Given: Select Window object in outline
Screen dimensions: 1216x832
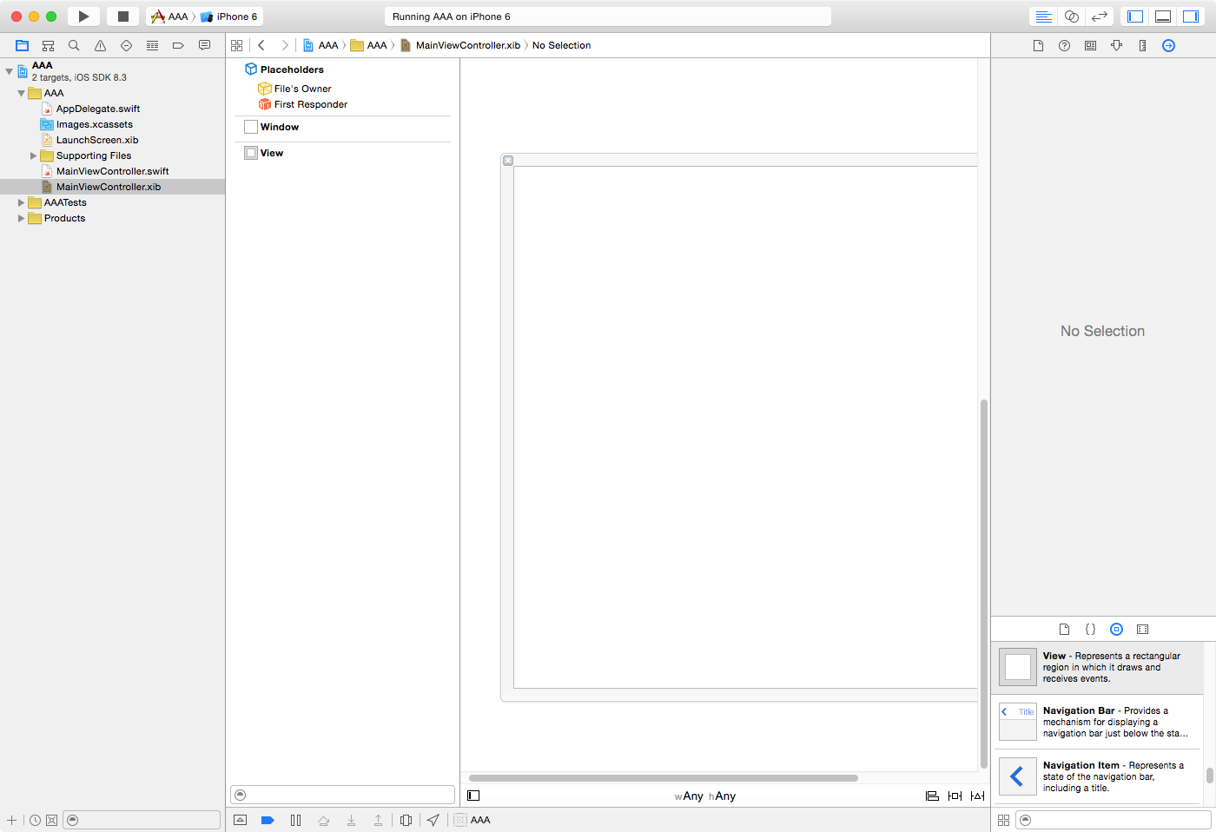Looking at the screenshot, I should coord(271,127).
